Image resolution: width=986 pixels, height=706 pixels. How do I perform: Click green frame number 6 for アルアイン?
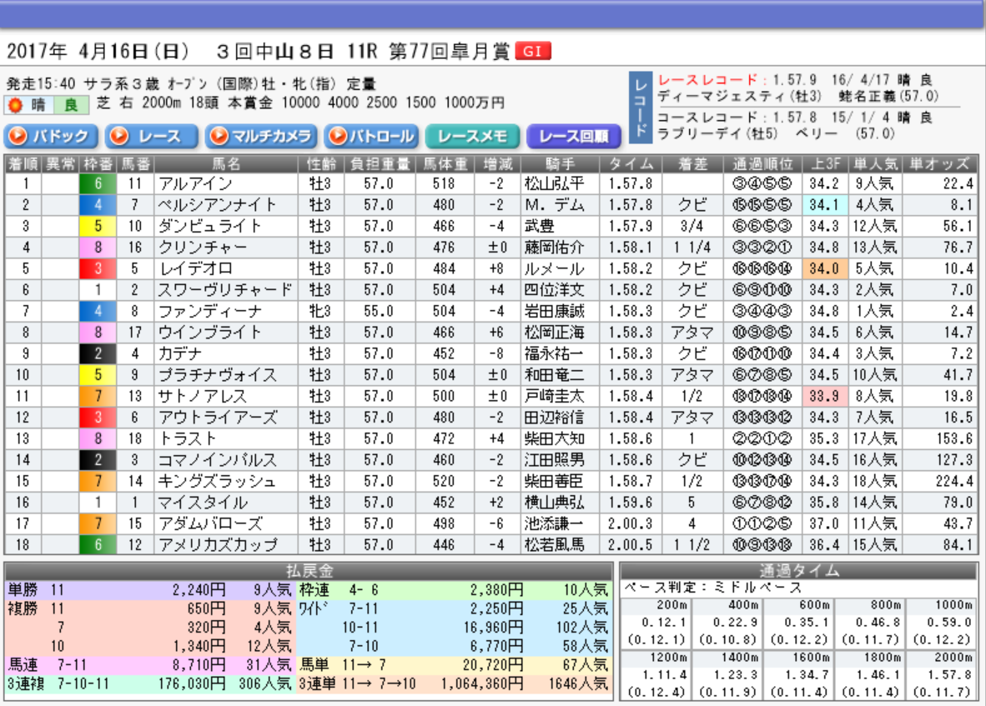point(98,183)
